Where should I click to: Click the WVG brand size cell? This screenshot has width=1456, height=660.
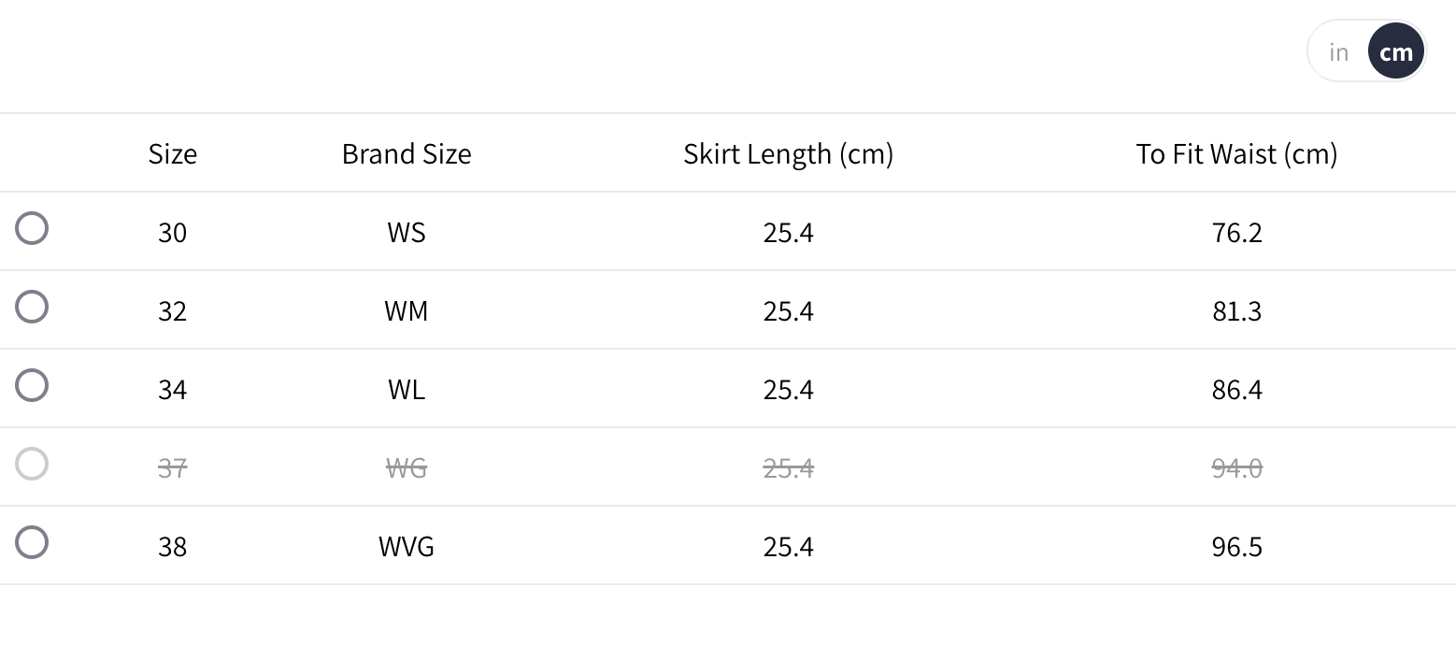[x=407, y=547]
